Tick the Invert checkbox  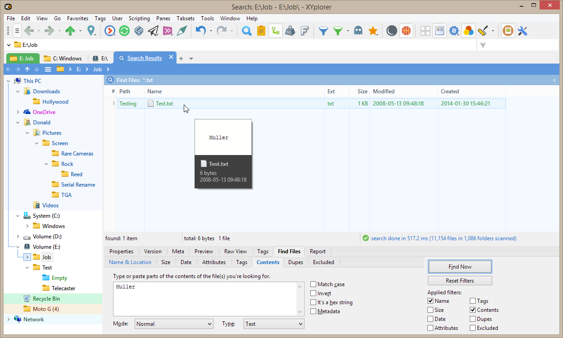[313, 293]
